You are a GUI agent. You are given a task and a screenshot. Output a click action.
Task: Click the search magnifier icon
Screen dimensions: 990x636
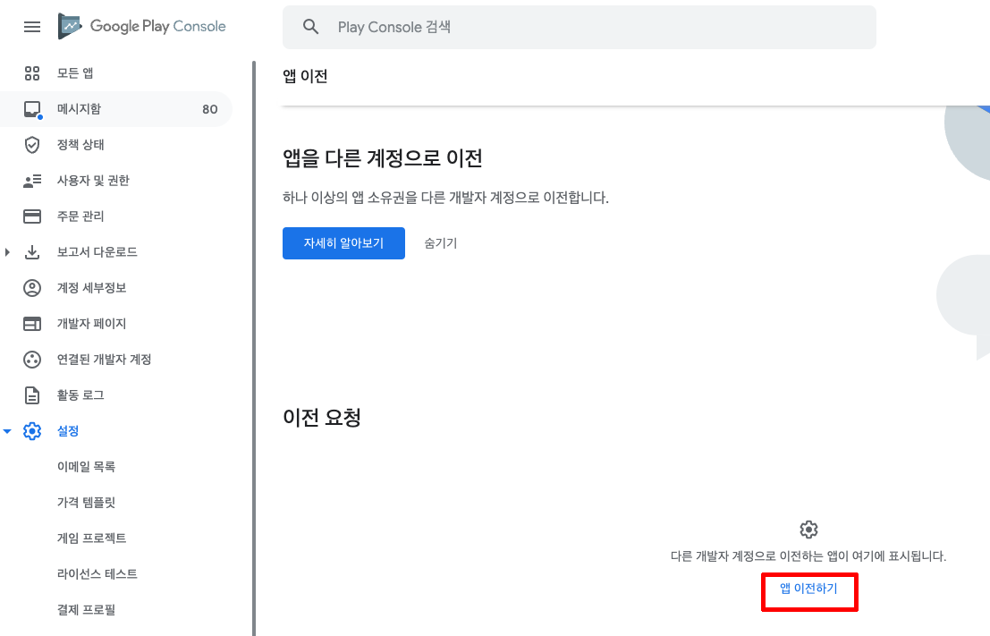(310, 27)
